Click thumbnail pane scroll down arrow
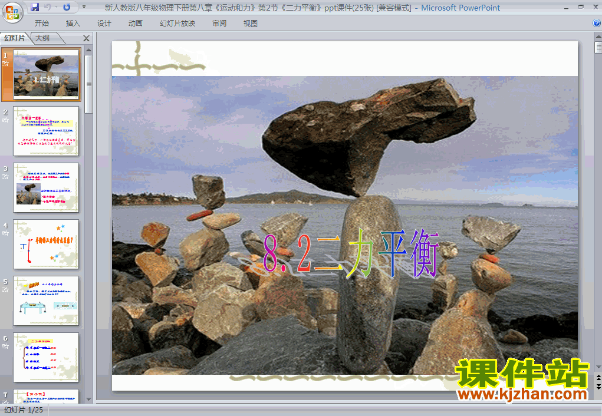602x416 pixels. pyautogui.click(x=88, y=399)
